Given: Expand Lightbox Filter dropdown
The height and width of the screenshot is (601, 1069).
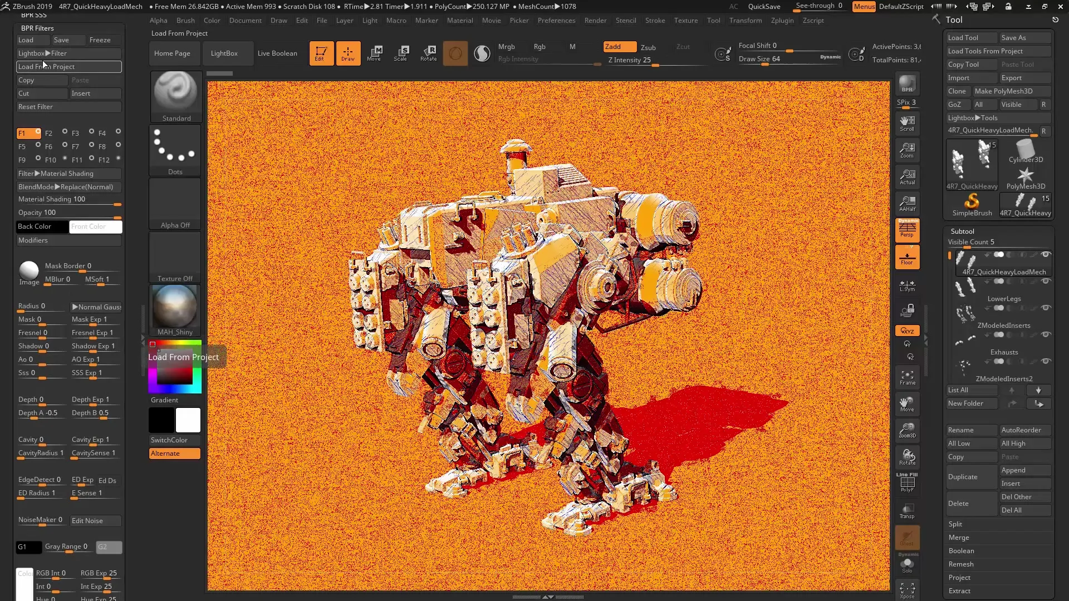Looking at the screenshot, I should click(x=69, y=53).
